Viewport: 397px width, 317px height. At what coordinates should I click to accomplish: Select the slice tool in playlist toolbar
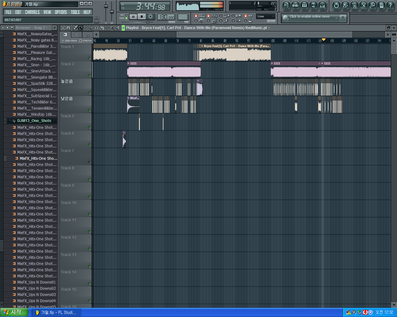(x=102, y=28)
